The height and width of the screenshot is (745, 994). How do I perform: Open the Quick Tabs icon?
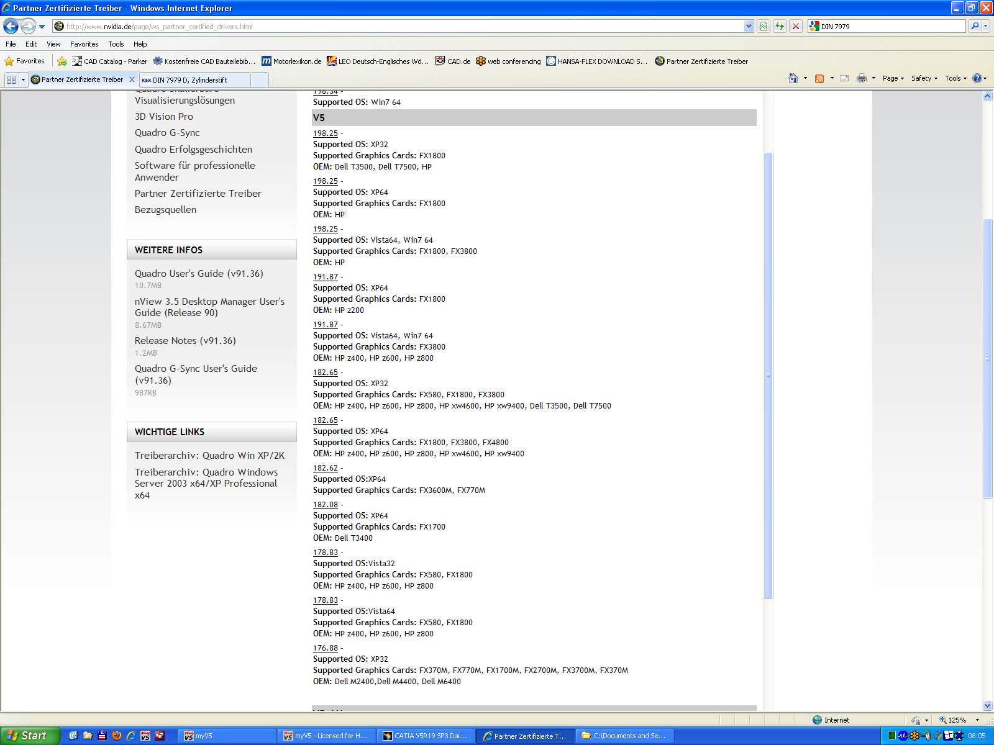click(x=11, y=79)
